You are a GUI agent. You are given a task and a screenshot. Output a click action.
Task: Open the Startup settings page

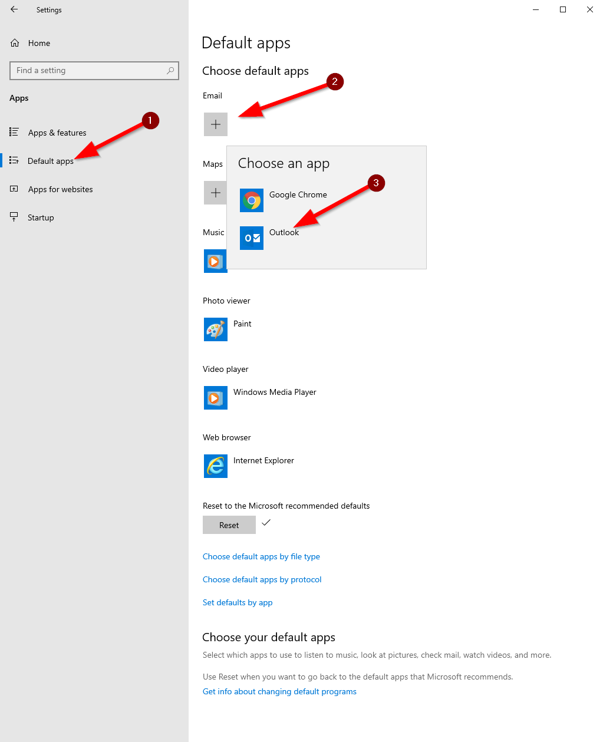[x=41, y=217]
